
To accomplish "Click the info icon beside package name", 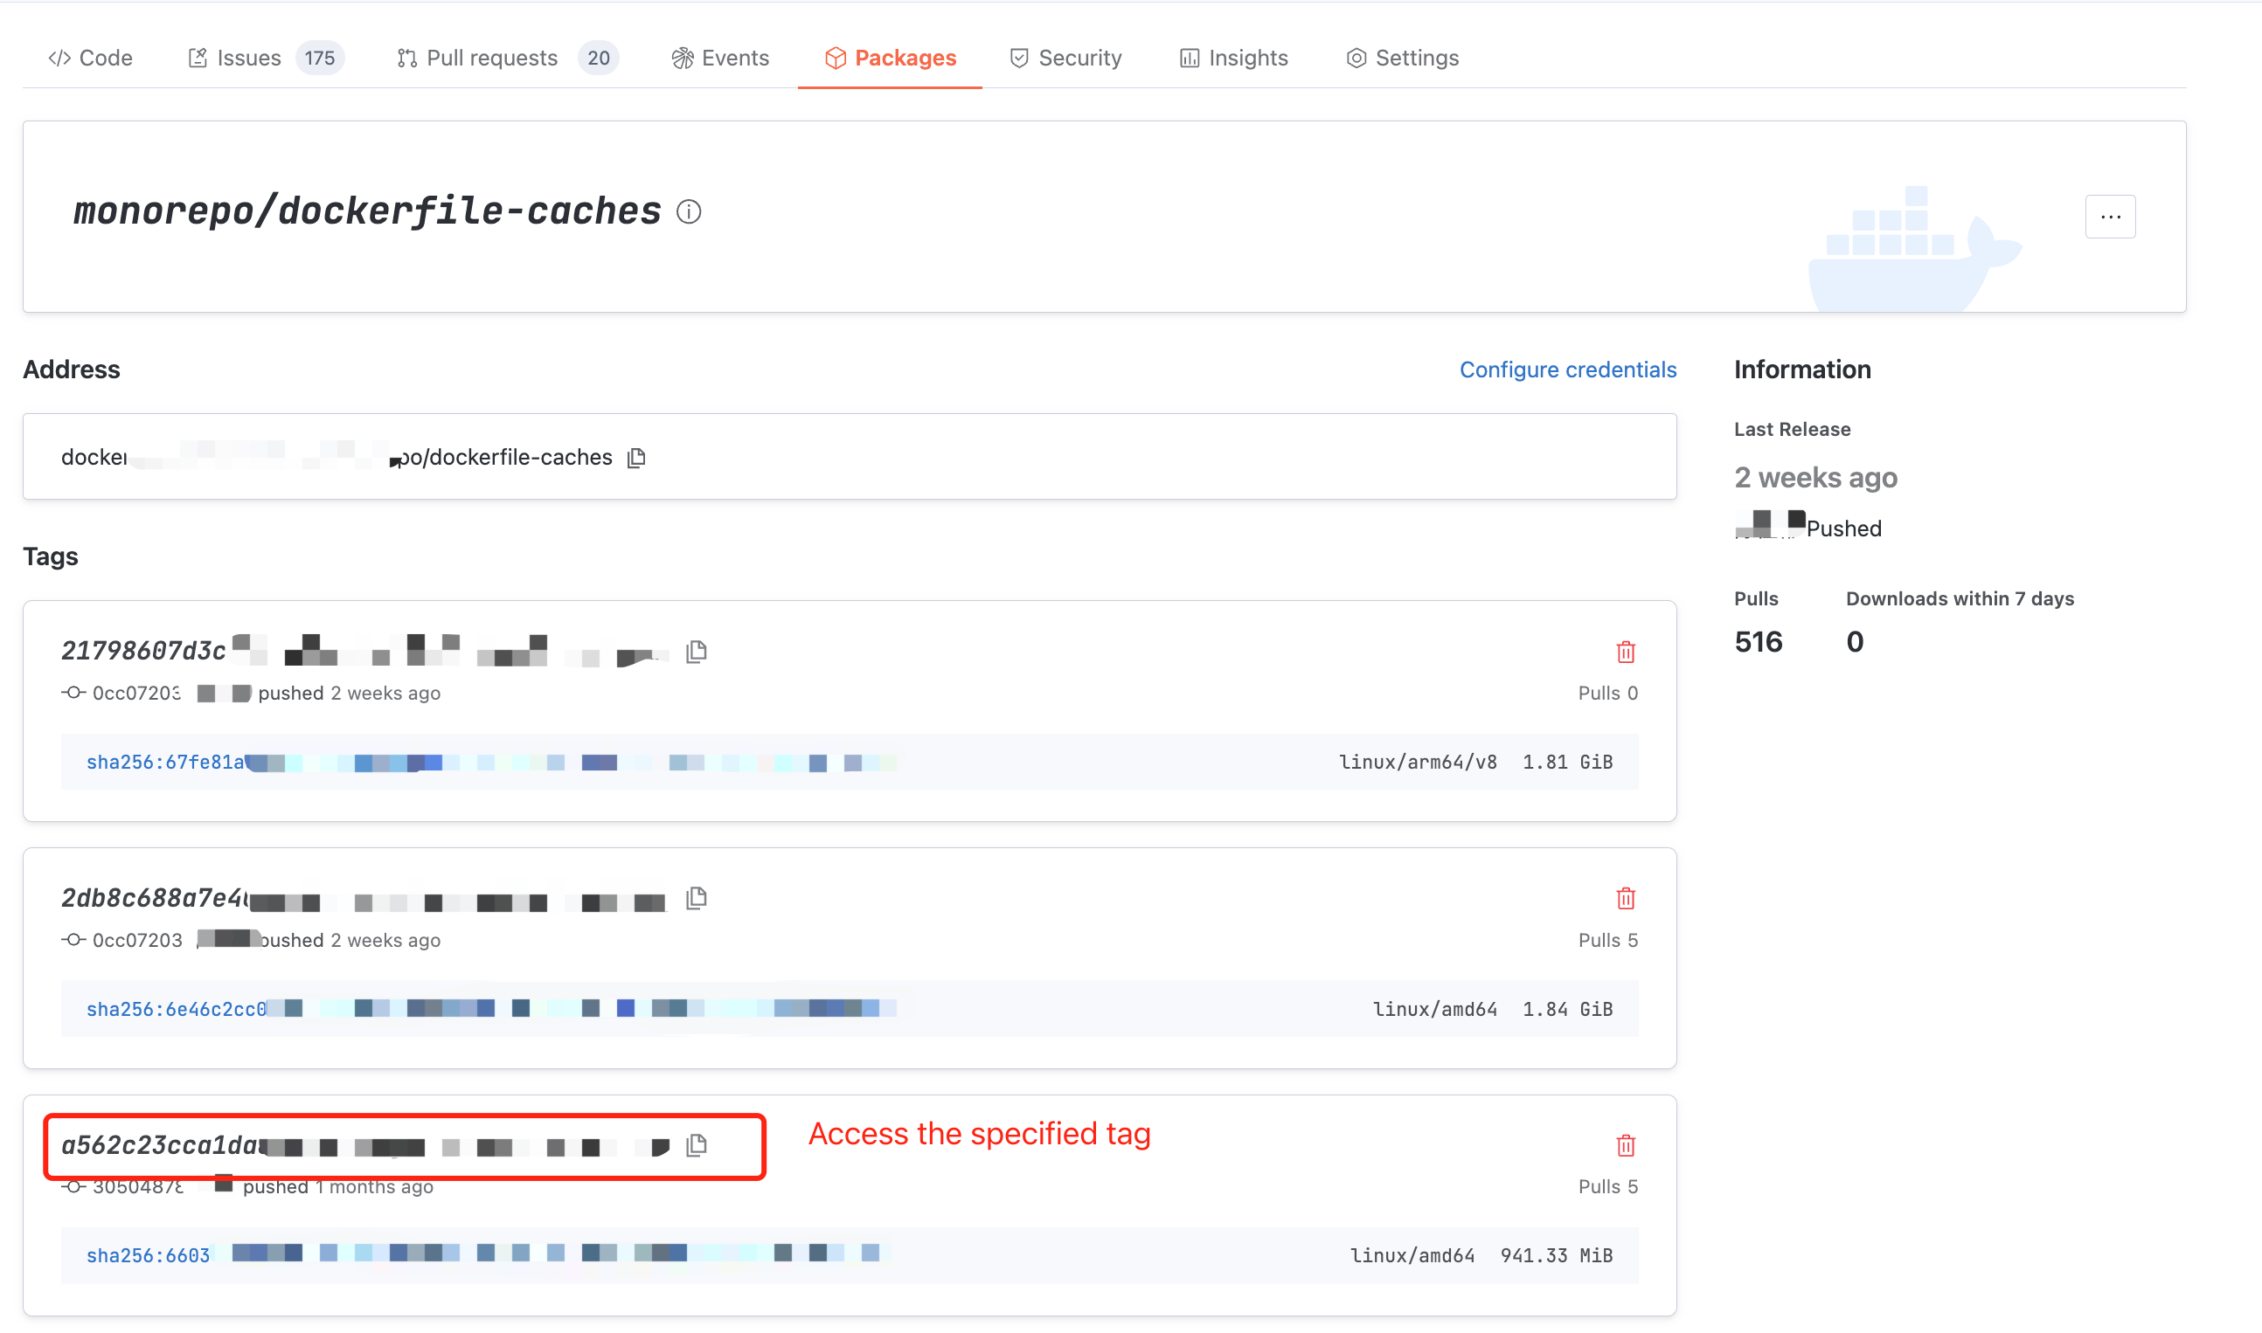I will (689, 212).
